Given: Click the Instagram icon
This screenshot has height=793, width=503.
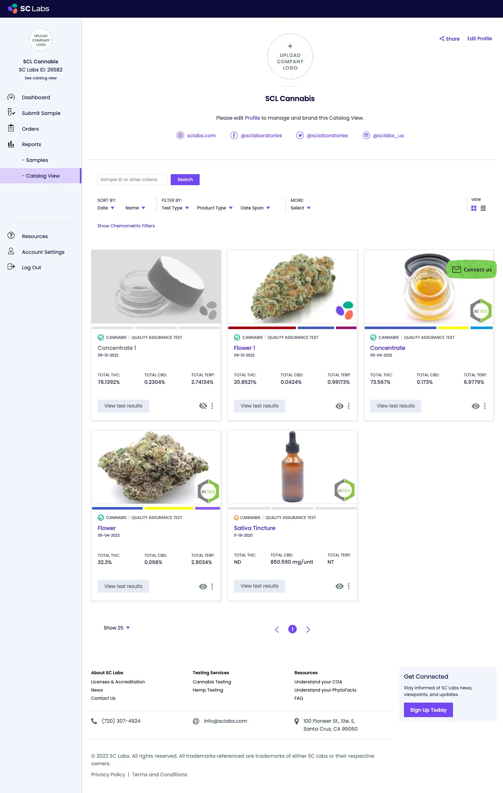Looking at the screenshot, I should pyautogui.click(x=366, y=135).
